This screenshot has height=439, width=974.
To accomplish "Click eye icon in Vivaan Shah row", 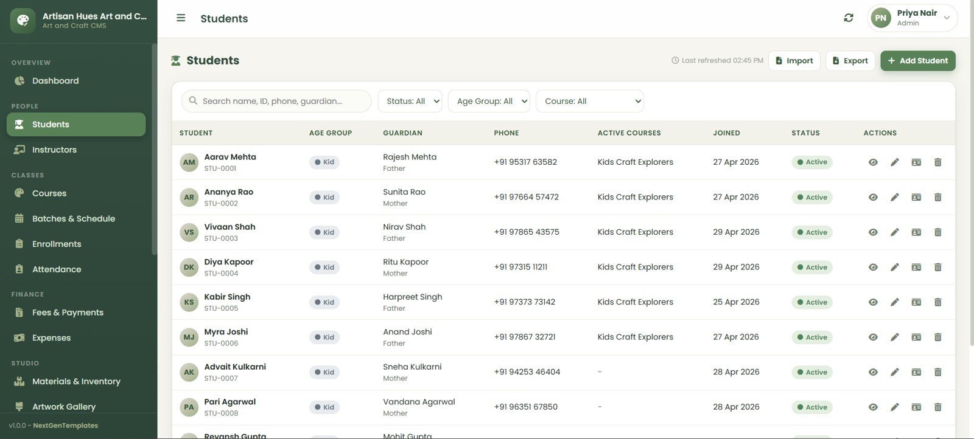I will tap(873, 232).
